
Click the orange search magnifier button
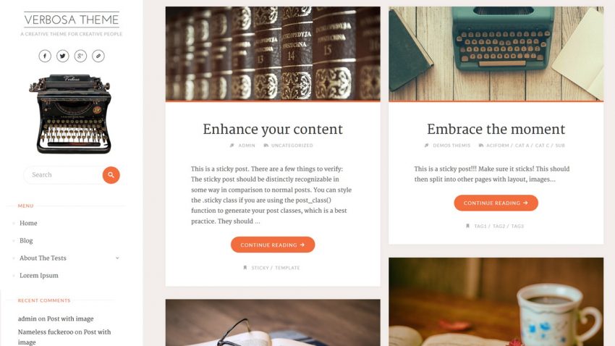pyautogui.click(x=111, y=175)
